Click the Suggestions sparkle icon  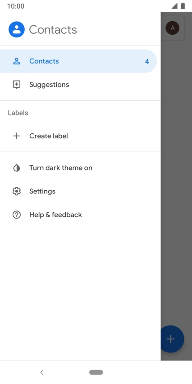tap(16, 85)
